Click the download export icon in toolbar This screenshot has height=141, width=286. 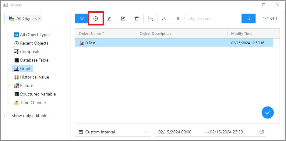pos(164,18)
